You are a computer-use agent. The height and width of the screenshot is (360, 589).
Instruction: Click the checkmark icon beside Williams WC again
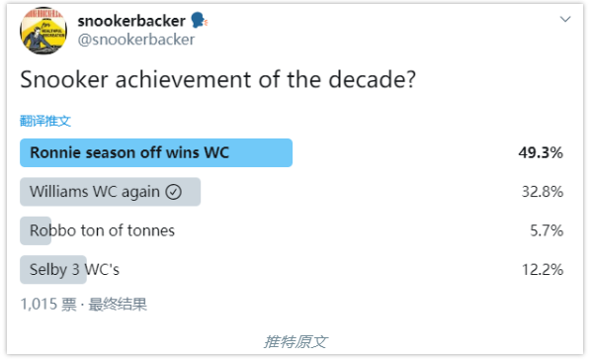tap(174, 192)
